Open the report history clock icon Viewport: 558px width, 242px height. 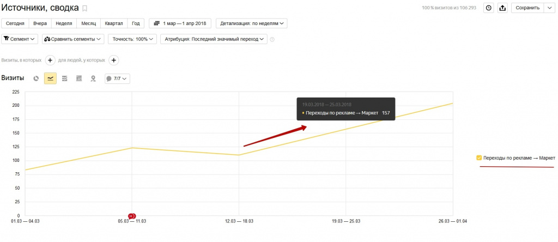[489, 8]
